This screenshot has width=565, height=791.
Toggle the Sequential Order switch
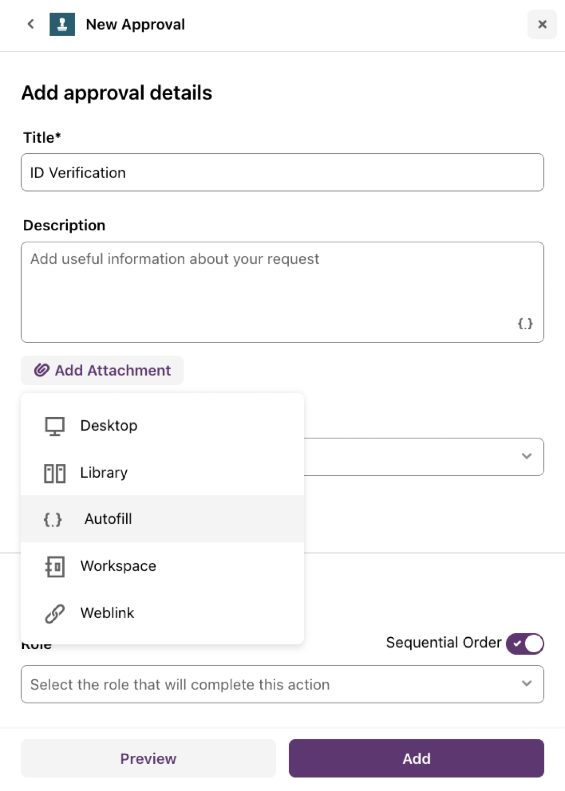[x=525, y=643]
